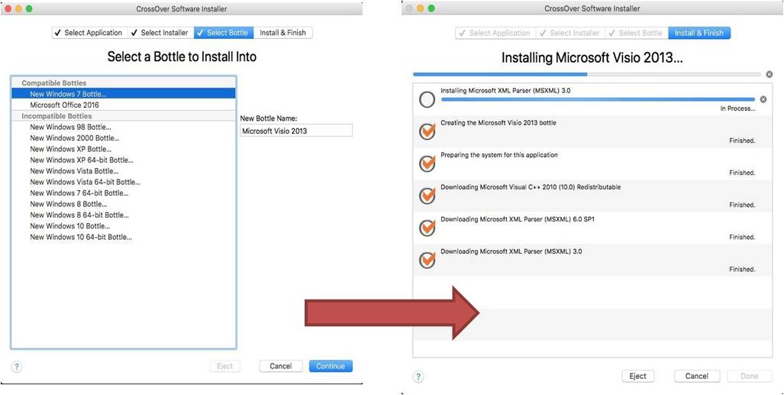The image size is (784, 395).
Task: Switch to Select Bottle tab in left window
Action: (224, 33)
